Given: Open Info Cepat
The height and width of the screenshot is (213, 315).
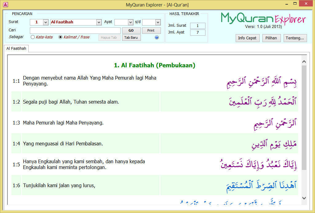Looking at the screenshot, I should 247,38.
